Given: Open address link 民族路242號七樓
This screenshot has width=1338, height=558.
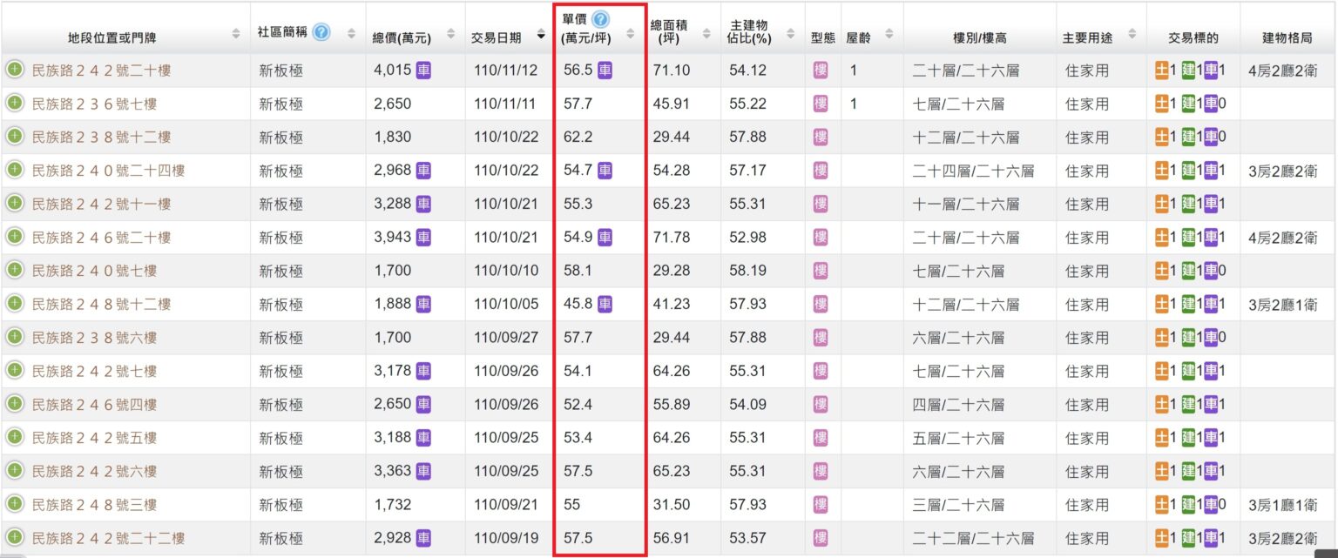Looking at the screenshot, I should click(x=94, y=372).
